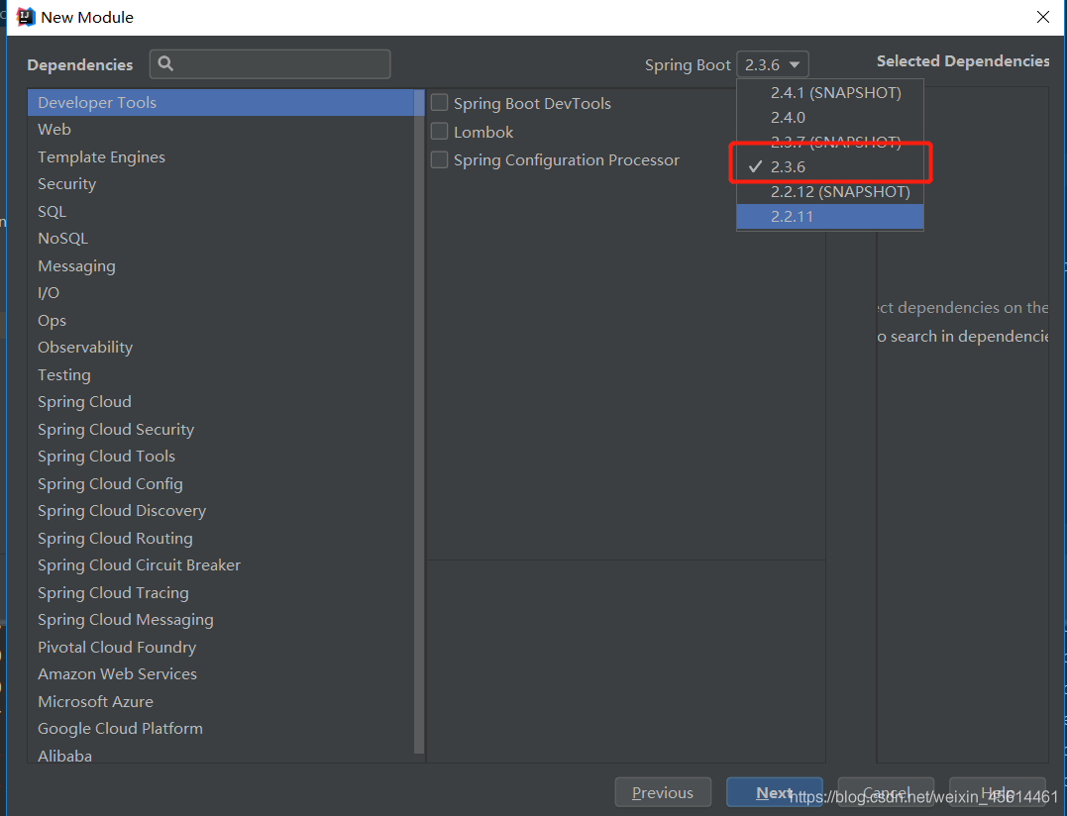The height and width of the screenshot is (816, 1067).
Task: Select Developer Tools category
Action: pyautogui.click(x=221, y=103)
